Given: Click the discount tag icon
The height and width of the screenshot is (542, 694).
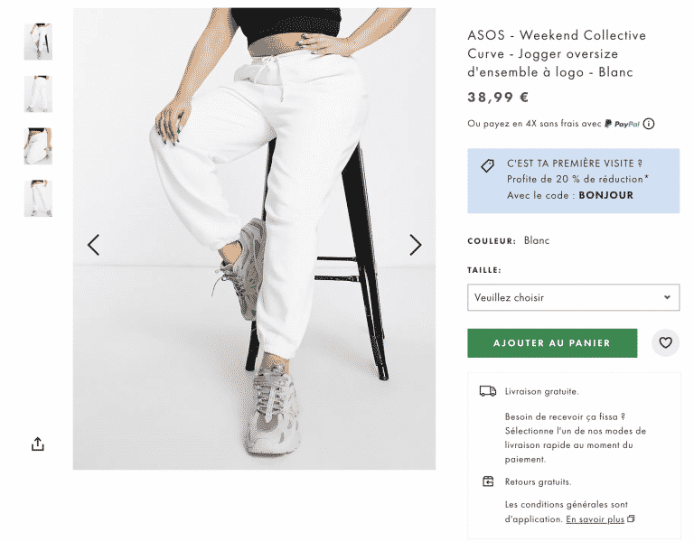Looking at the screenshot, I should [487, 165].
